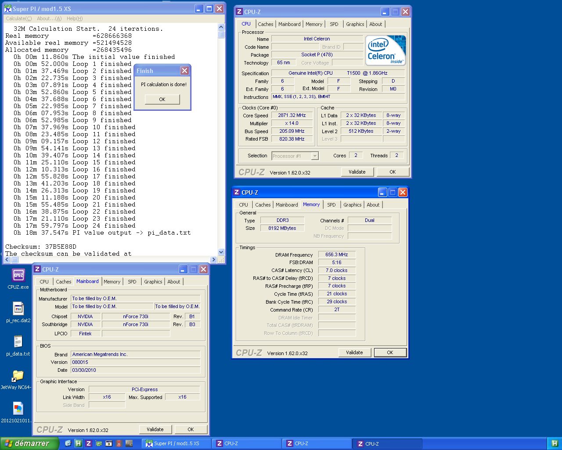This screenshot has height=450, width=562.
Task: Click the gray quick launch icon next to the red one
Action: coord(129,443)
